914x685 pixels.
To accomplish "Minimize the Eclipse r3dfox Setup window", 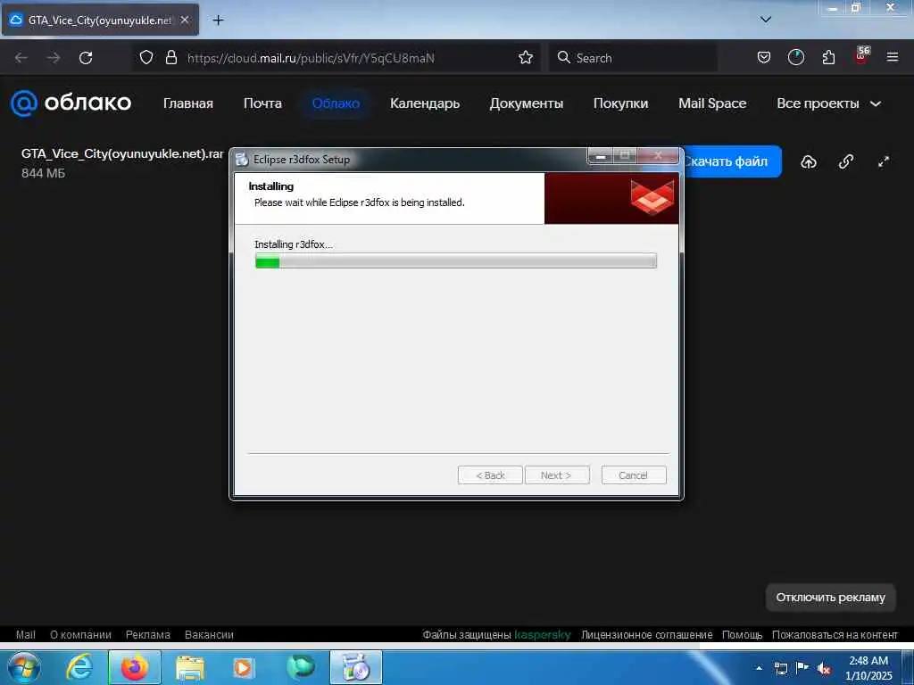I will click(601, 155).
